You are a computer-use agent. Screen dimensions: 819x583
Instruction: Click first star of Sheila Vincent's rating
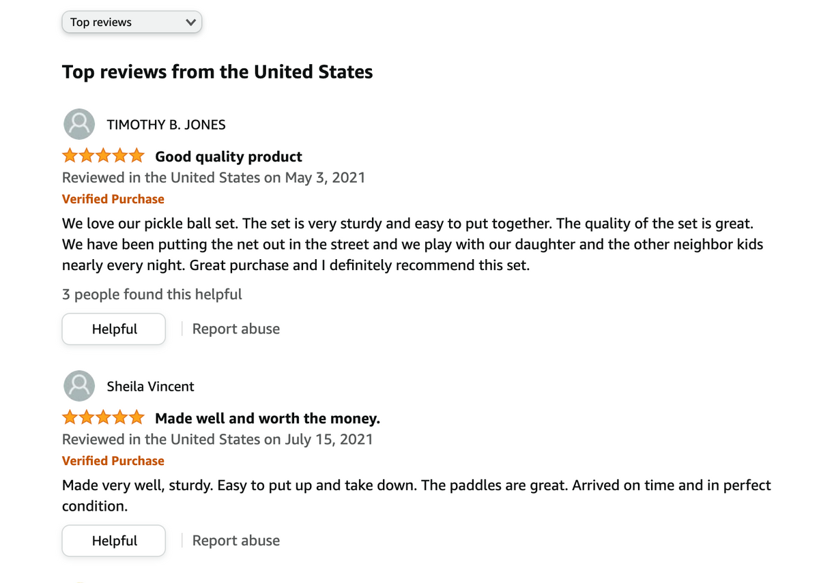[70, 417]
